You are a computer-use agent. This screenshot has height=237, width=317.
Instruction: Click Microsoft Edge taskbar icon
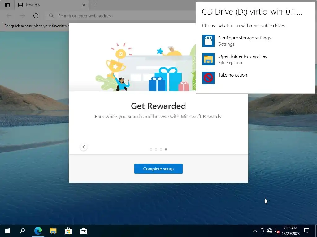click(38, 231)
